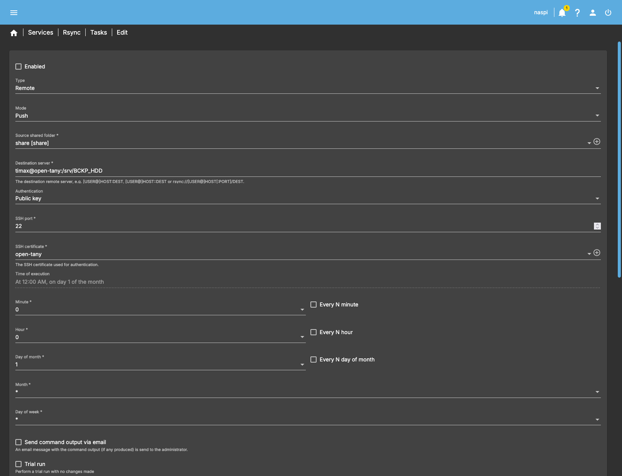
Task: Click the Time of execution summary text
Action: [x=60, y=282]
